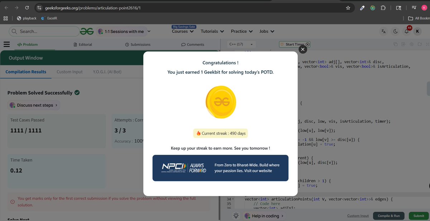Click the 1111 / 1111 test cases value

(26, 130)
